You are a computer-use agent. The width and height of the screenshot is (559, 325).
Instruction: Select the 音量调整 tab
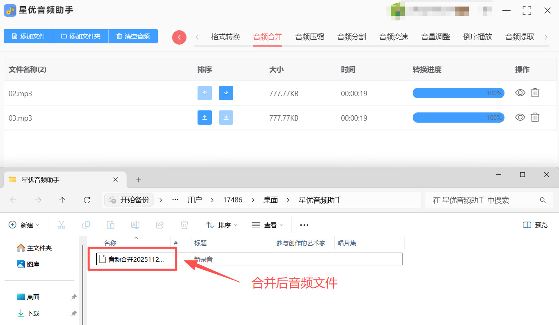(436, 37)
